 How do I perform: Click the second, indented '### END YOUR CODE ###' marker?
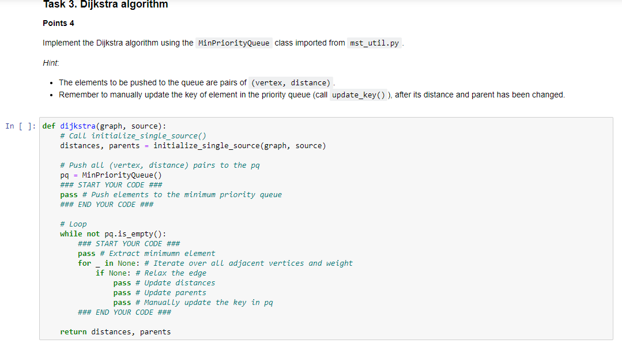tap(125, 312)
